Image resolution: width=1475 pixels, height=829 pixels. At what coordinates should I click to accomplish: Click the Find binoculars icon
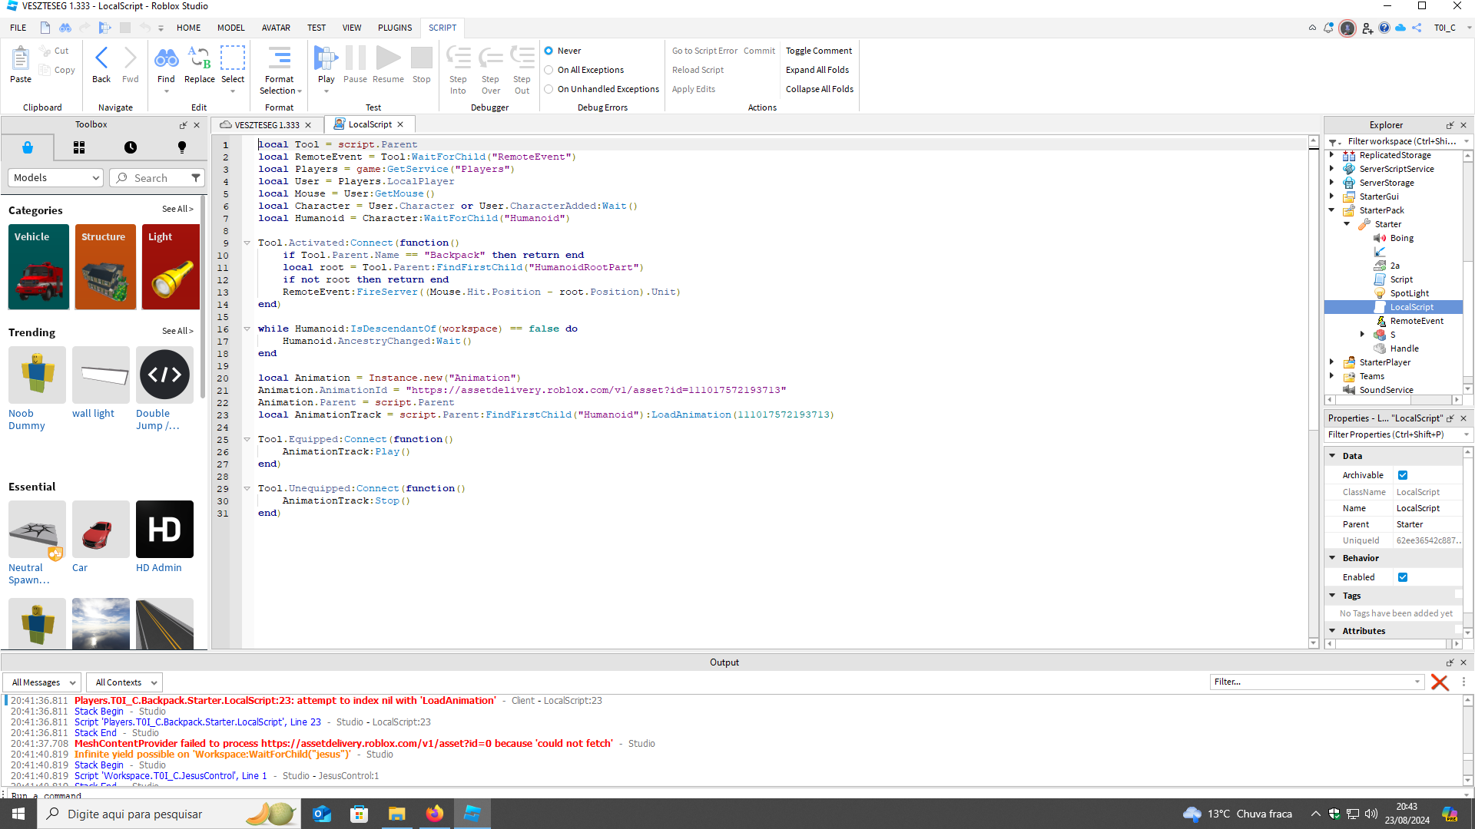[166, 59]
